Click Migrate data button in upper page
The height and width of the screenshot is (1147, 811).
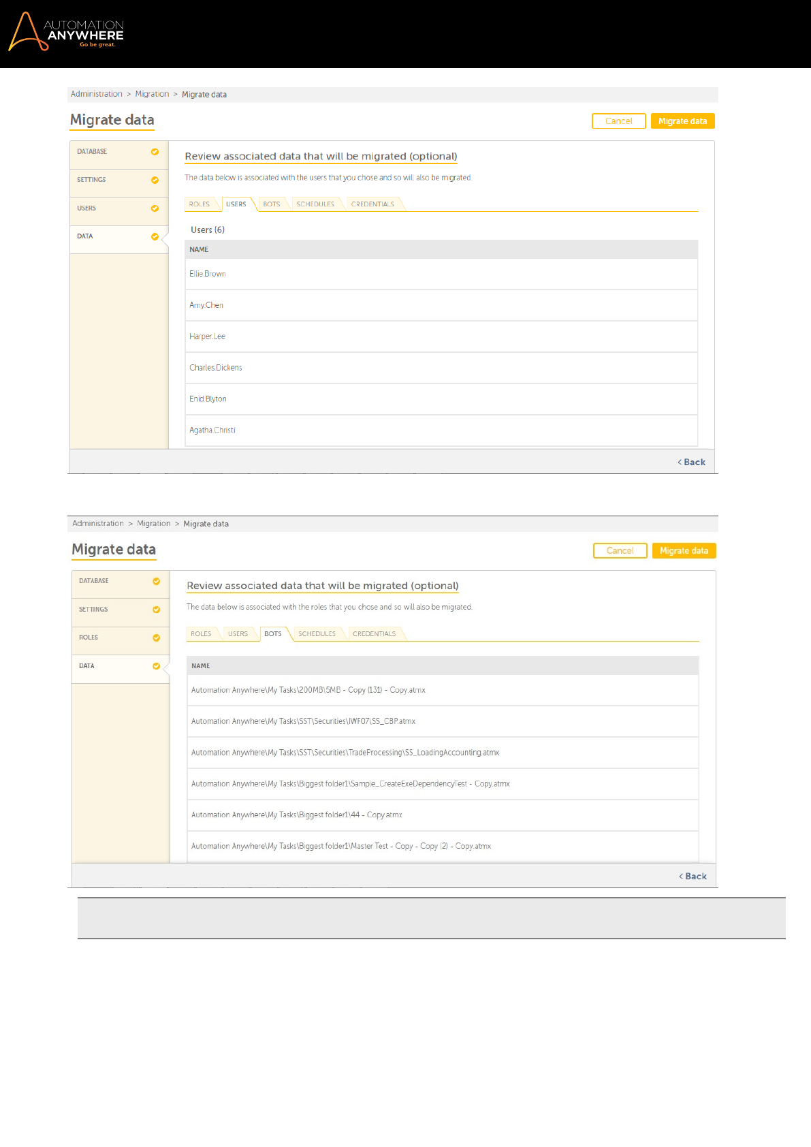(x=682, y=121)
